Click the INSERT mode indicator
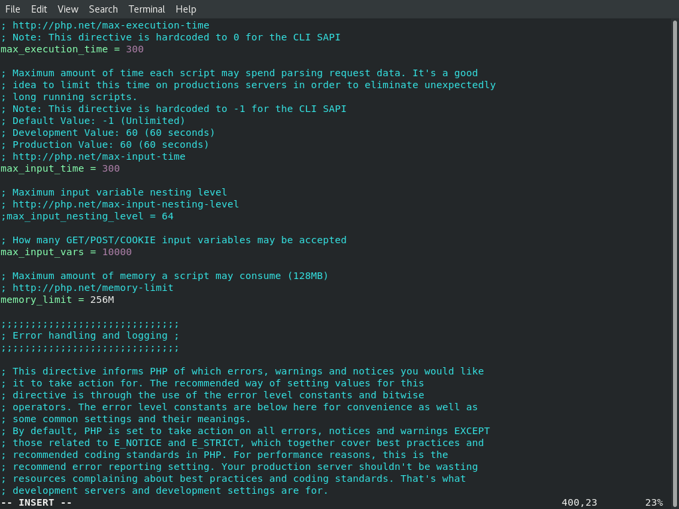Screen dimensions: 679x509 pos(36,502)
